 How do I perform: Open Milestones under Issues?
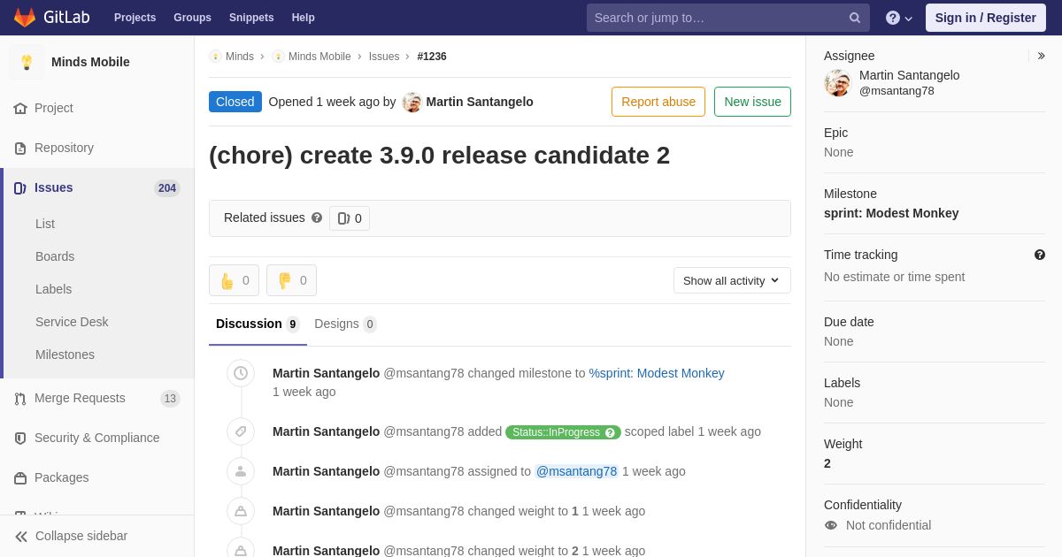(65, 355)
